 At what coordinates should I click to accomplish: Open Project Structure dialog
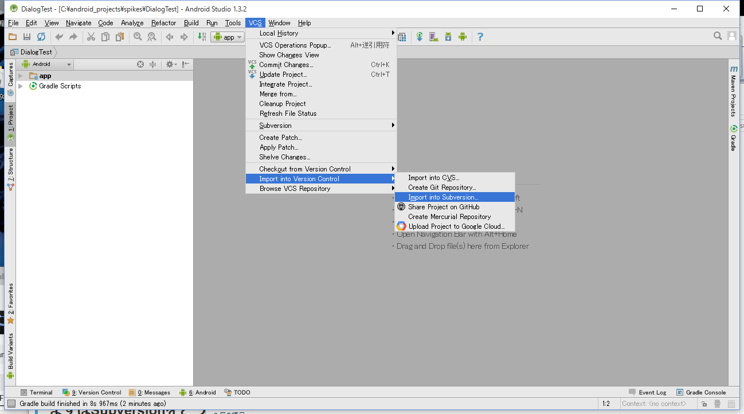(402, 37)
